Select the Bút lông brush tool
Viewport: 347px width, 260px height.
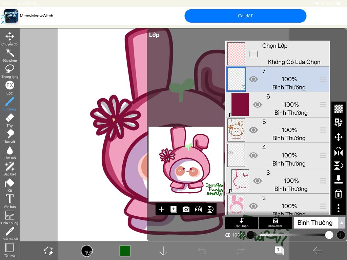tap(10, 104)
